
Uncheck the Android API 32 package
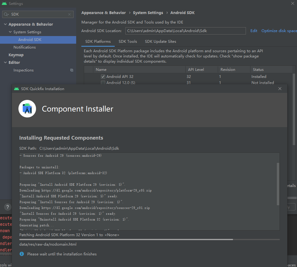coord(103,76)
